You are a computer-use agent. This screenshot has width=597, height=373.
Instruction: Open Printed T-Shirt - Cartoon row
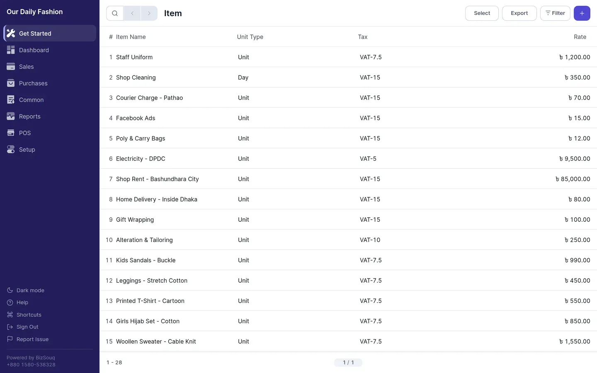pos(348,301)
